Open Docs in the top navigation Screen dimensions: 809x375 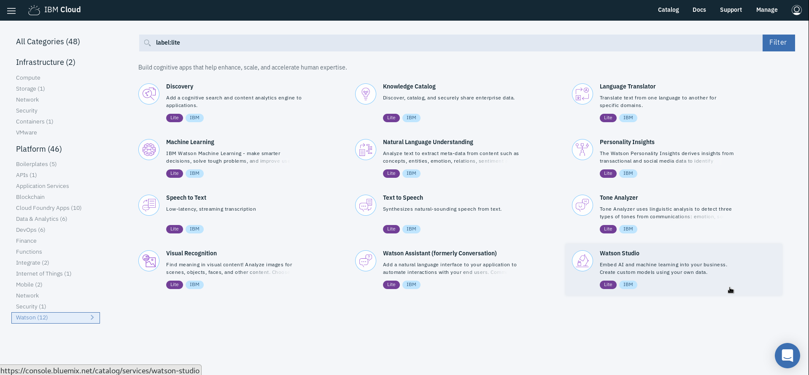[699, 10]
